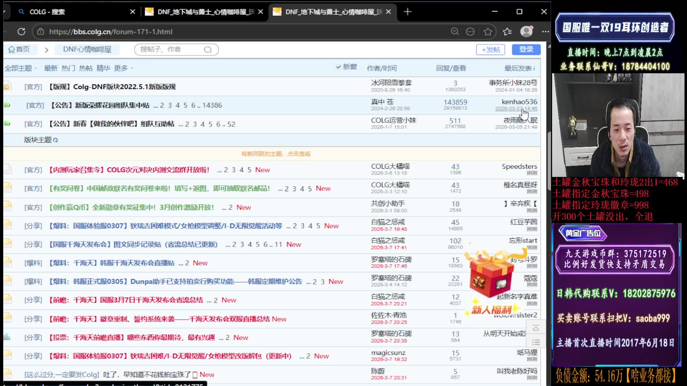The image size is (687, 386).
Task: Toggle the 新窗 checkbox
Action: tap(338, 67)
